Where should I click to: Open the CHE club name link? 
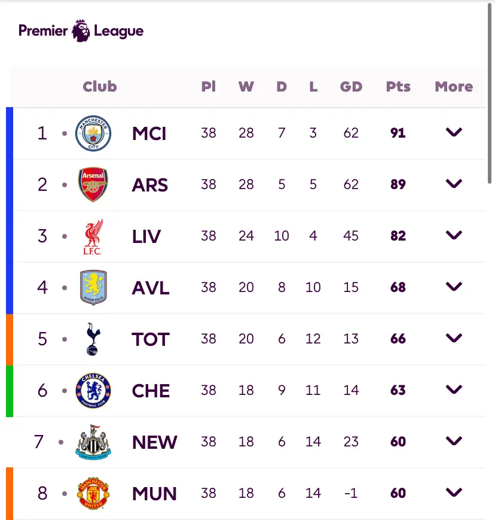click(x=151, y=391)
